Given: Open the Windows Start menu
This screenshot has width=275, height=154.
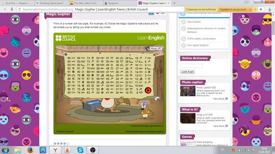Looking at the screenshot, I should 5,150.
